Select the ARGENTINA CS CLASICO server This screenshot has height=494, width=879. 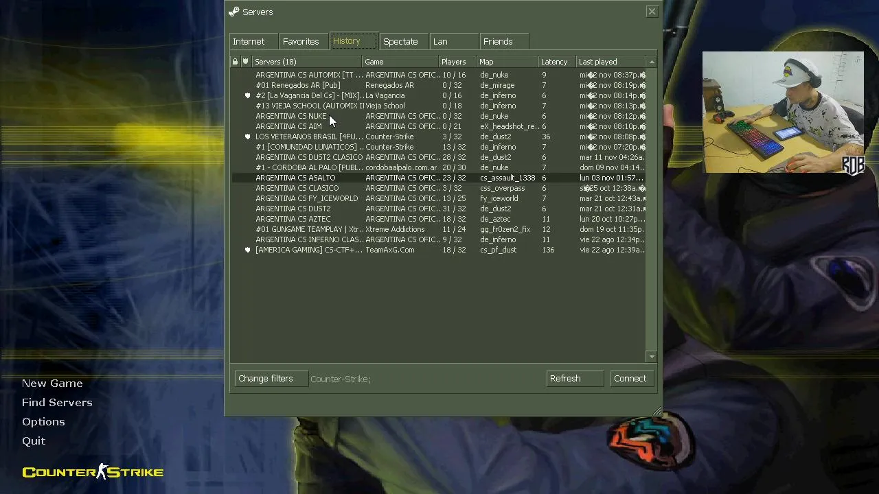pyautogui.click(x=439, y=188)
